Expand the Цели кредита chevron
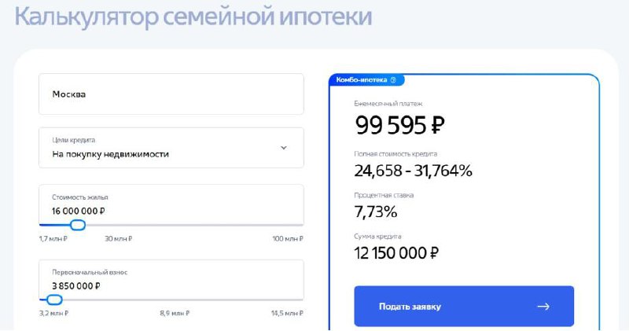This screenshot has height=331, width=629. pyautogui.click(x=284, y=147)
